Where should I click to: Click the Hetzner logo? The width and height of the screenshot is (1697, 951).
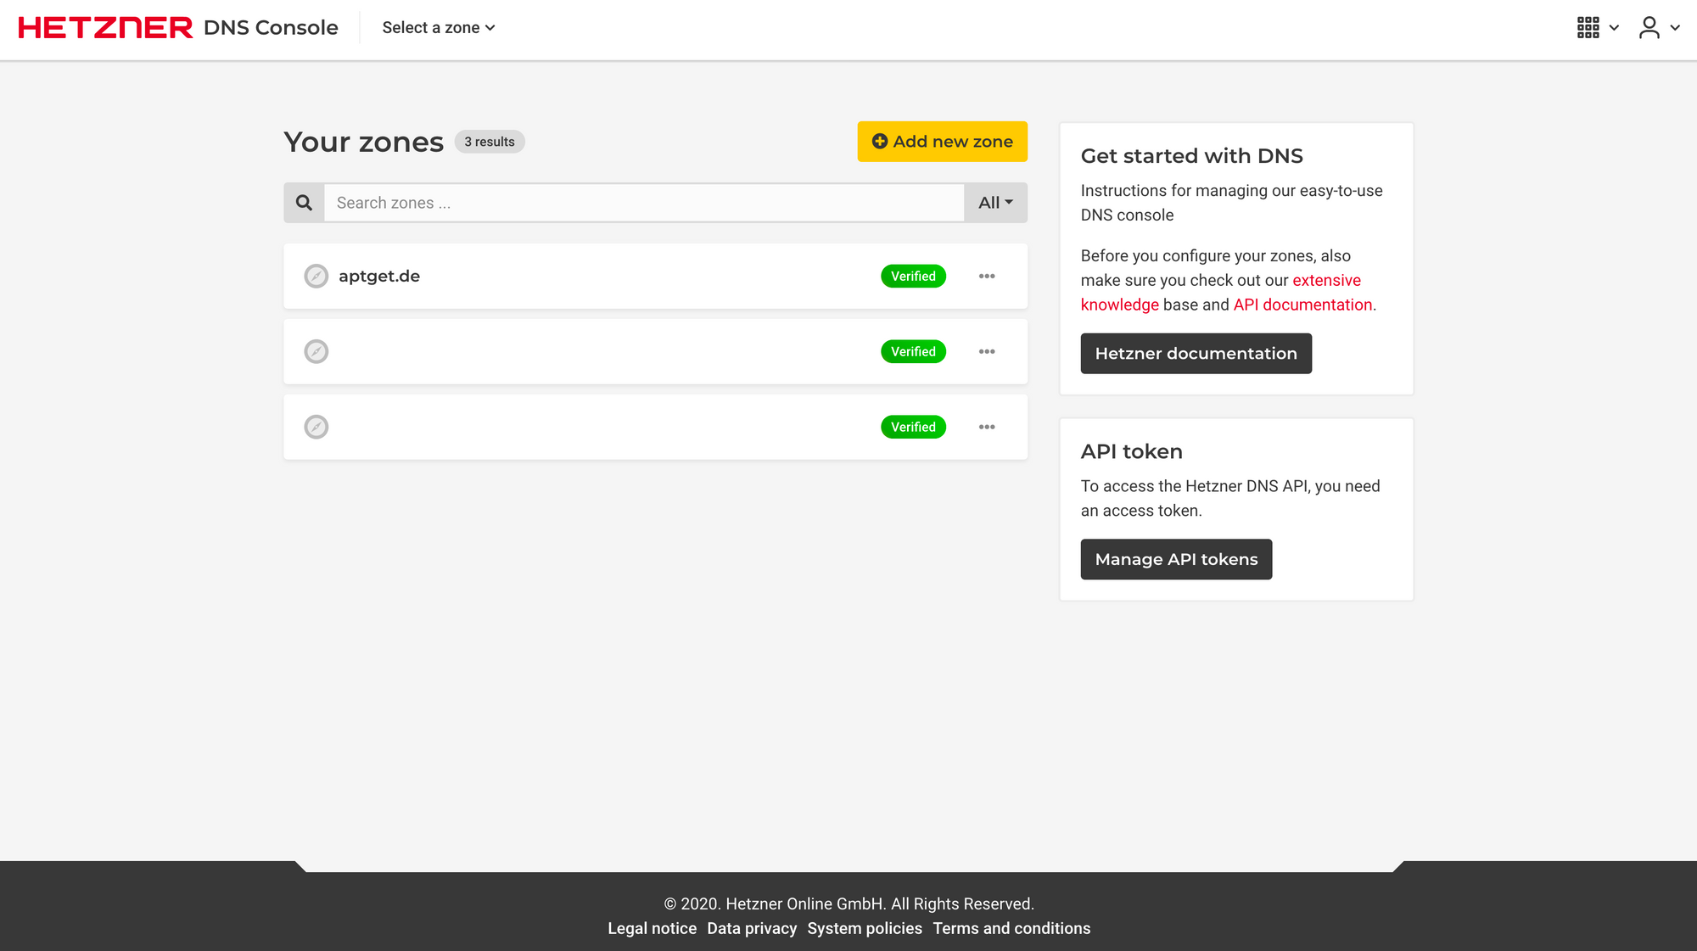(105, 28)
